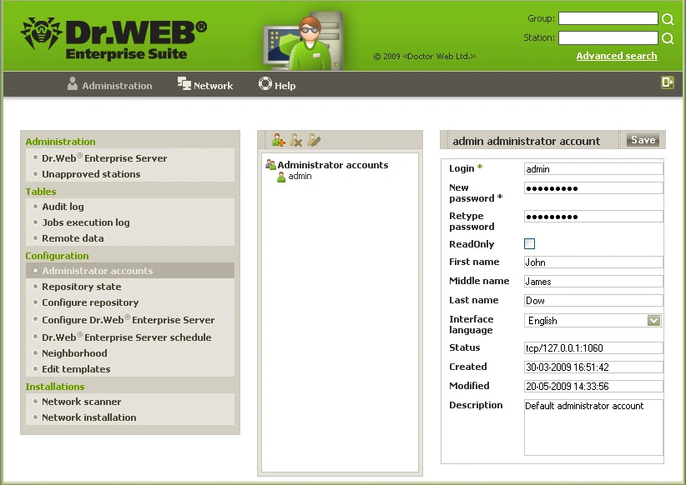Follow the Advanced search link
This screenshot has width=686, height=485.
[x=616, y=56]
